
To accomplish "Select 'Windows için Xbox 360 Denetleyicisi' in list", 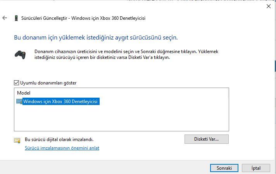I will pyautogui.click(x=60, y=102).
